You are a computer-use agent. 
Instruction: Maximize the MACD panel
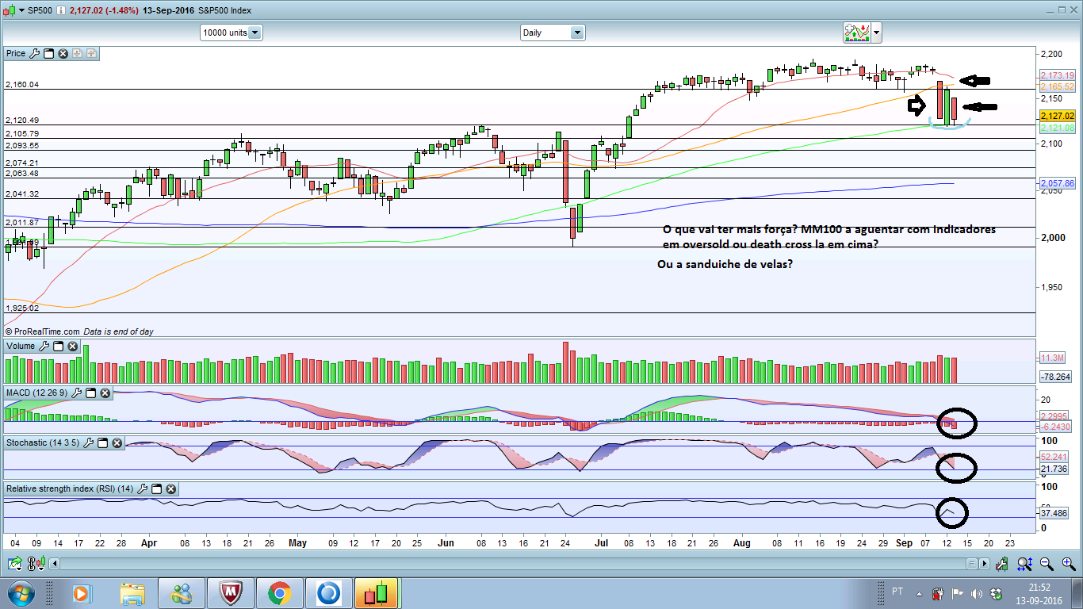(x=91, y=393)
